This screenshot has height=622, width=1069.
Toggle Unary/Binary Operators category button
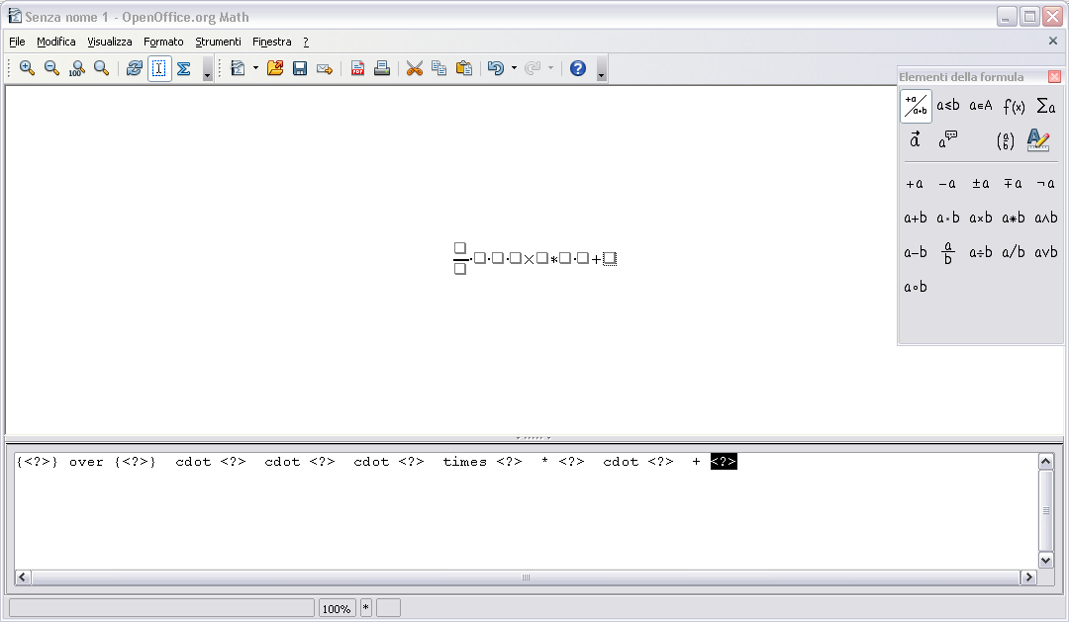point(916,106)
